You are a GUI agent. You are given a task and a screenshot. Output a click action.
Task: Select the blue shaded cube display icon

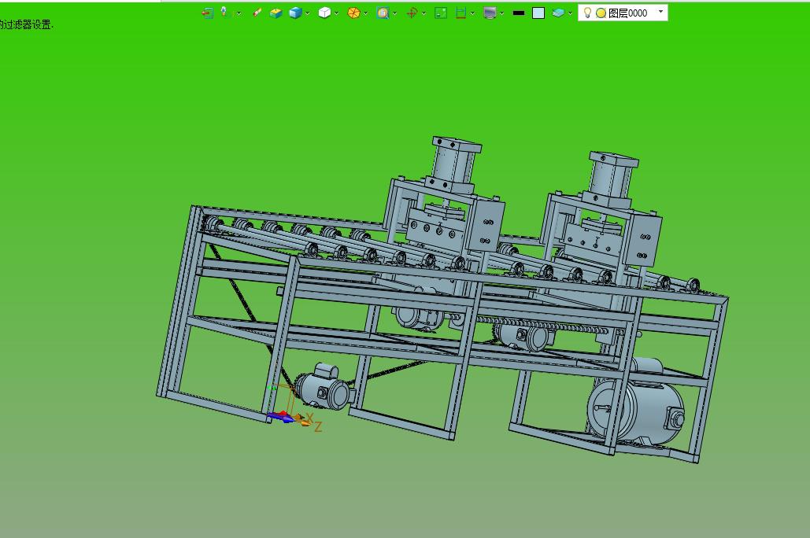[x=295, y=13]
